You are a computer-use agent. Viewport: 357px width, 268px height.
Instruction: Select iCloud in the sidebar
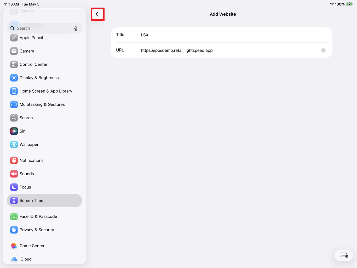[x=44, y=259]
